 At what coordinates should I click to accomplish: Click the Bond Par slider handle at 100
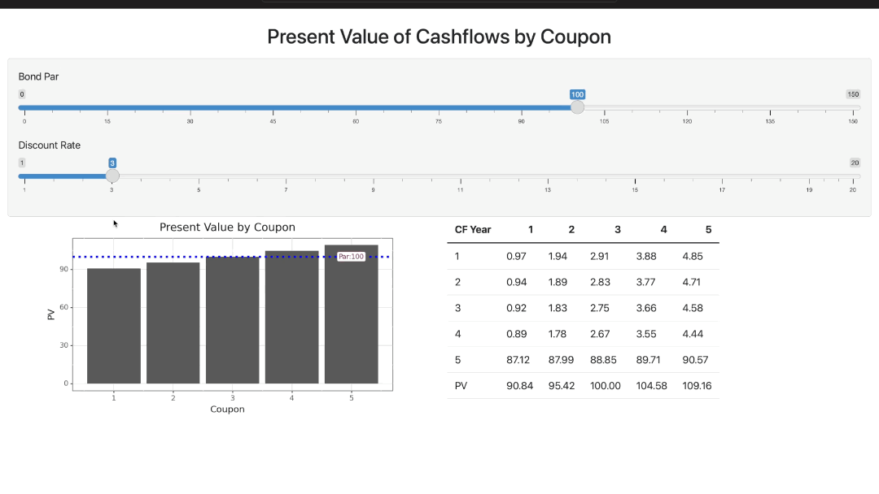coord(577,107)
